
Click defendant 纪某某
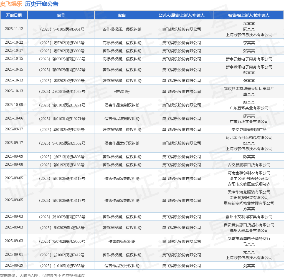pos(249,143)
